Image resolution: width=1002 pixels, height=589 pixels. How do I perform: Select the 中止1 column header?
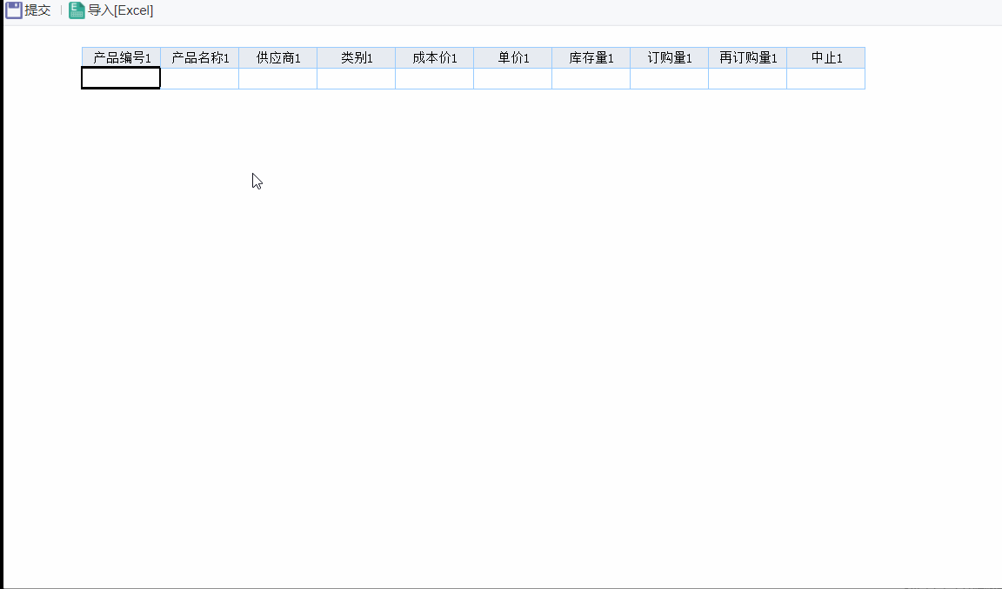tap(825, 58)
